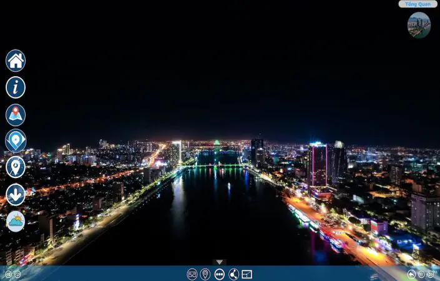Open the three-dots more options menu
Image resolution: width=440 pixels, height=281 pixels.
220,274
